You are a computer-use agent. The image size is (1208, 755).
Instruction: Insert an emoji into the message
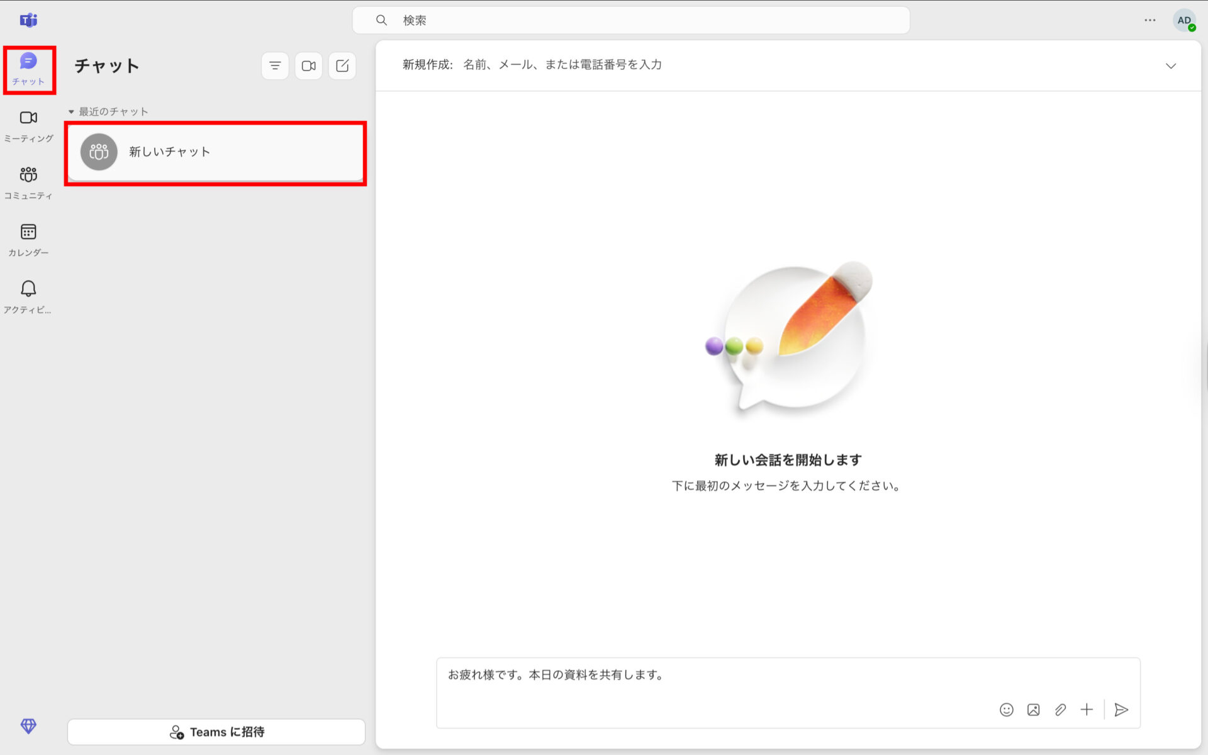pyautogui.click(x=1007, y=710)
